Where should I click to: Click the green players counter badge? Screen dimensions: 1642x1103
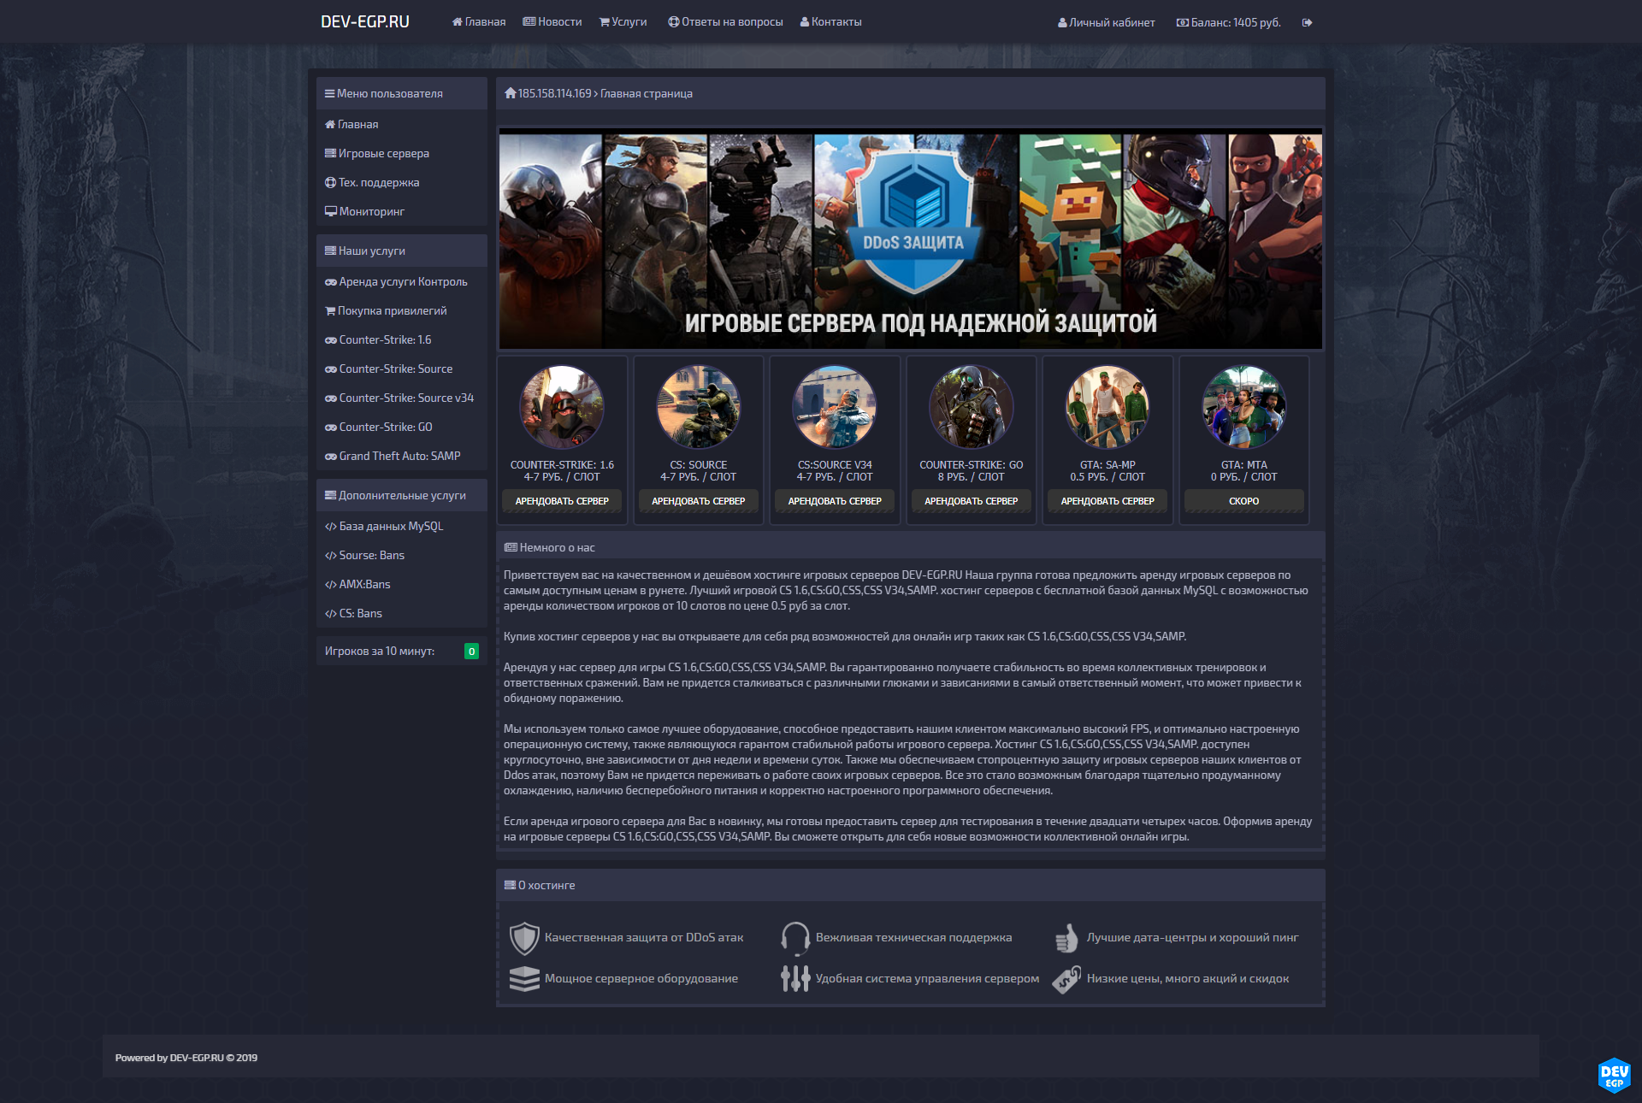(x=471, y=652)
